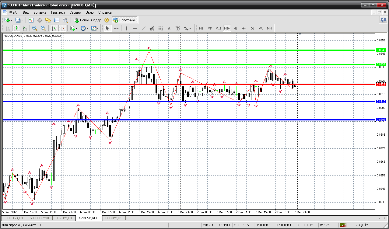
Task: Draw a horizontal line tool
Action: (135, 28)
